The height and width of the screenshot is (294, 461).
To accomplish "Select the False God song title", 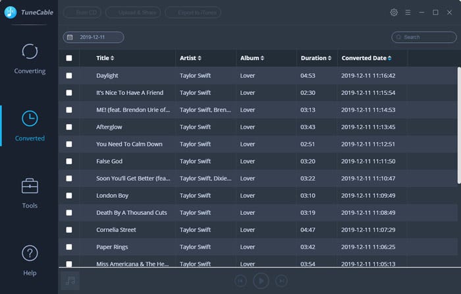I will [x=109, y=162].
